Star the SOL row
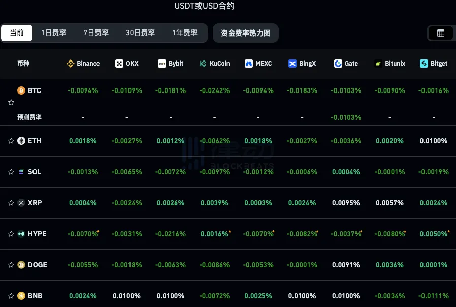Image resolution: width=456 pixels, height=307 pixels. coord(11,172)
